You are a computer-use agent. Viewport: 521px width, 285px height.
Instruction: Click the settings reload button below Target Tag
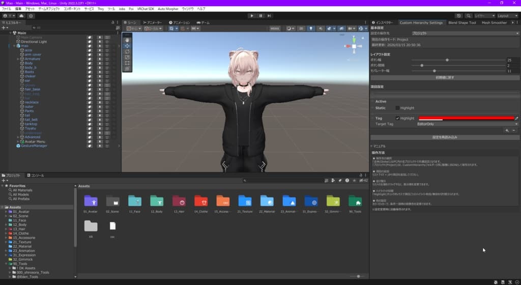point(445,137)
